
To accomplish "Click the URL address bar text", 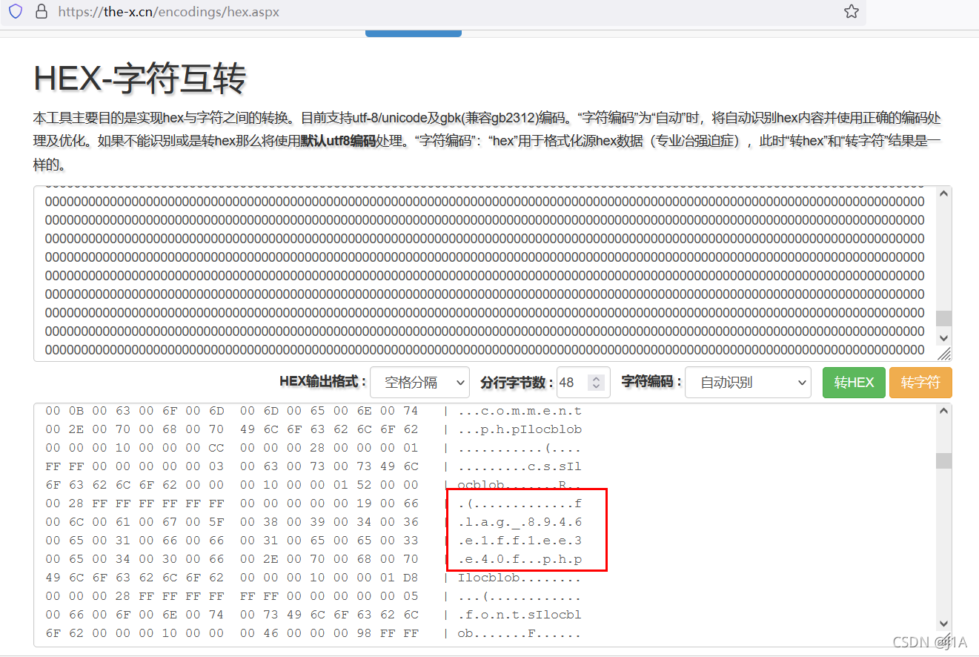I will coord(168,12).
